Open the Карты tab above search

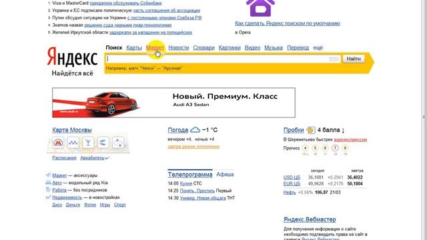coord(134,47)
